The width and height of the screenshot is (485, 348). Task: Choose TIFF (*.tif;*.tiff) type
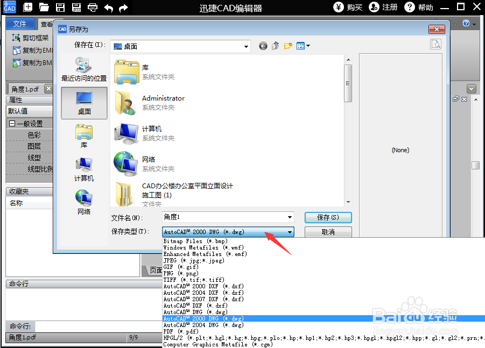(x=194, y=280)
